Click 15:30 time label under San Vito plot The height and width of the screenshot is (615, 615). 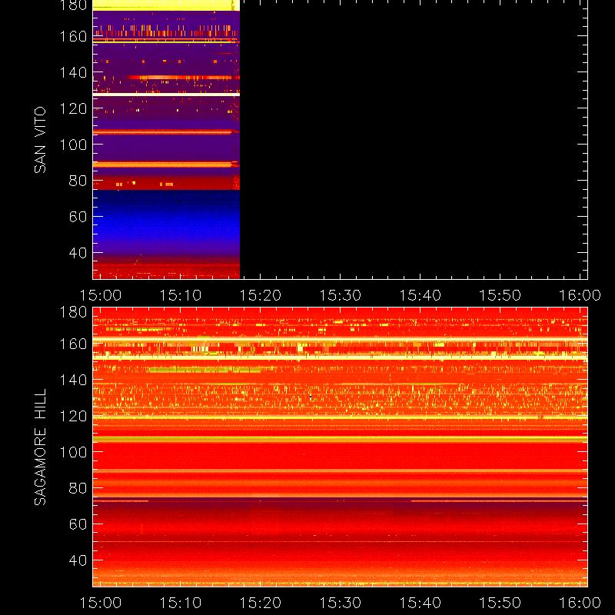click(340, 295)
